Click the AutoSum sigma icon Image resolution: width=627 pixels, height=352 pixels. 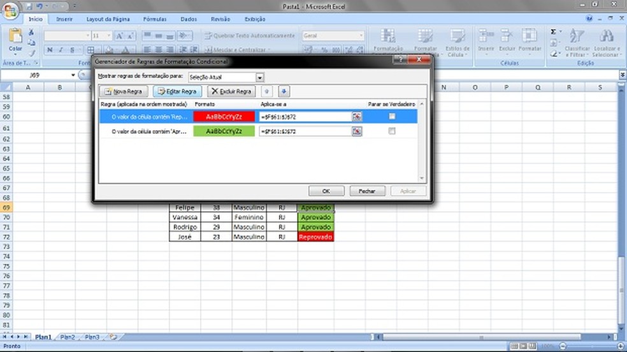[553, 32]
